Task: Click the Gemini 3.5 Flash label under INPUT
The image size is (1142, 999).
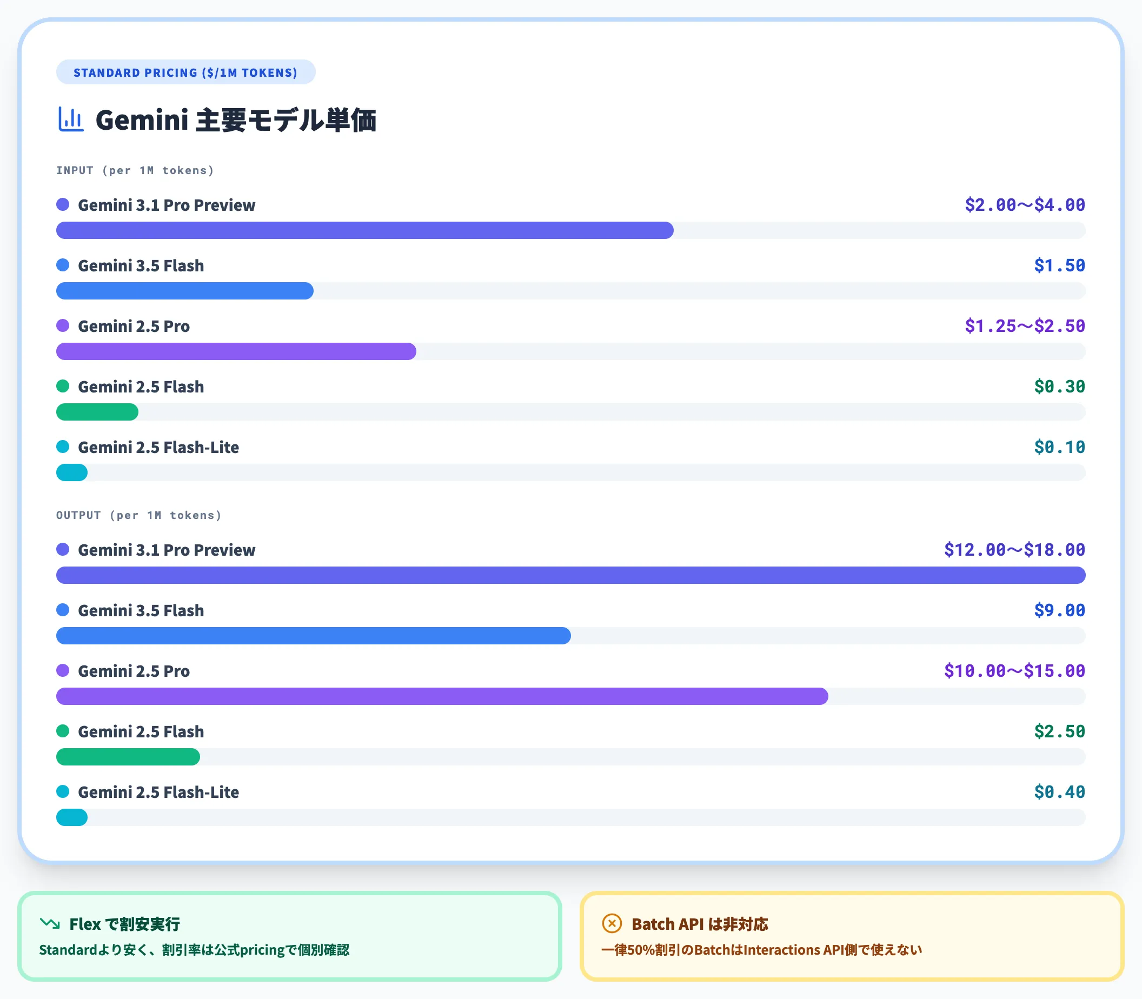Action: pos(141,266)
